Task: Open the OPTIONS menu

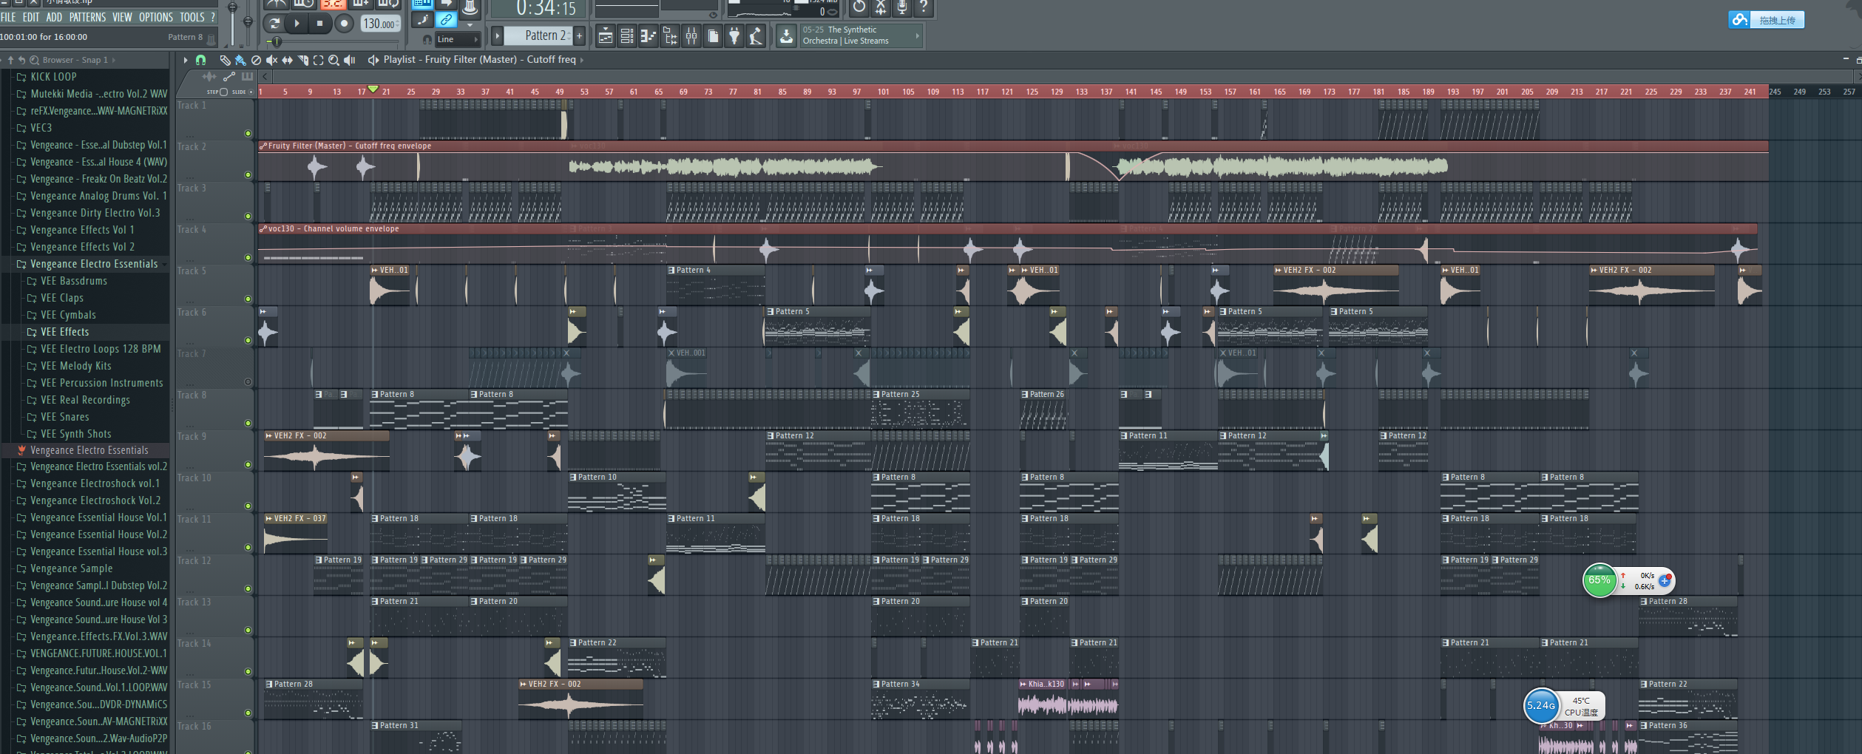Action: click(x=155, y=17)
